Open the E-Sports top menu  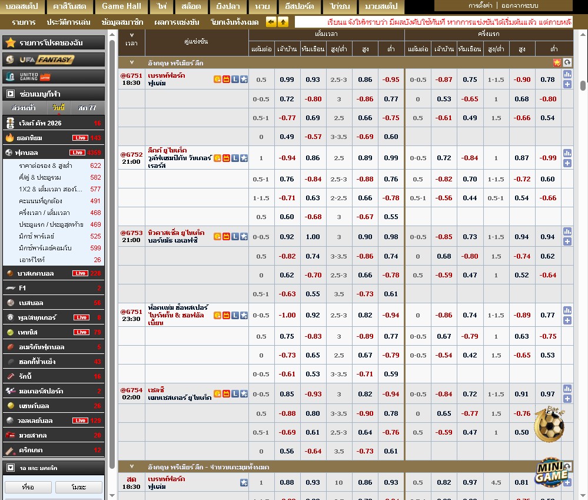tap(299, 6)
